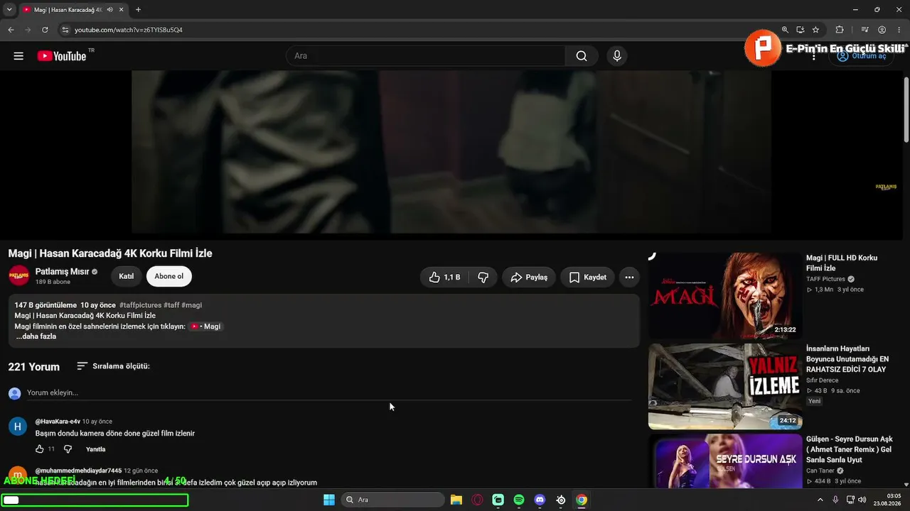Open the Seyre Dursun Aşk thumbnail
The width and height of the screenshot is (910, 511).
coord(725,461)
